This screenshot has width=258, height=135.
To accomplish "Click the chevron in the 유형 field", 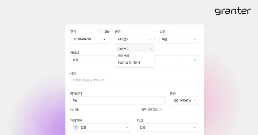I will click(194, 39).
